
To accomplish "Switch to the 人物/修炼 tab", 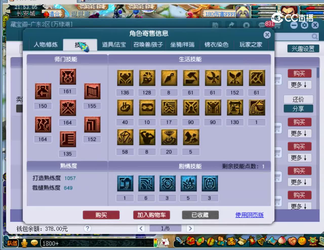I will click(x=46, y=45).
